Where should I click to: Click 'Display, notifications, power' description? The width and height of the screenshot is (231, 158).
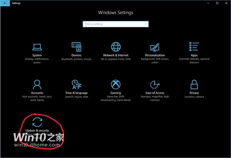[37, 61]
